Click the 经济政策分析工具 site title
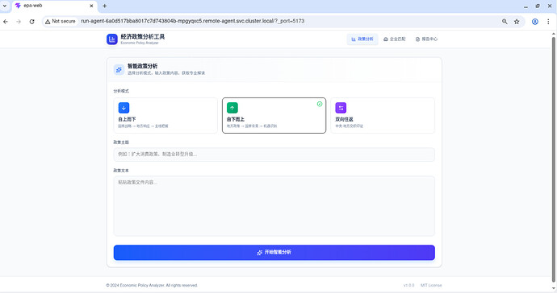This screenshot has width=557, height=293. tap(142, 37)
